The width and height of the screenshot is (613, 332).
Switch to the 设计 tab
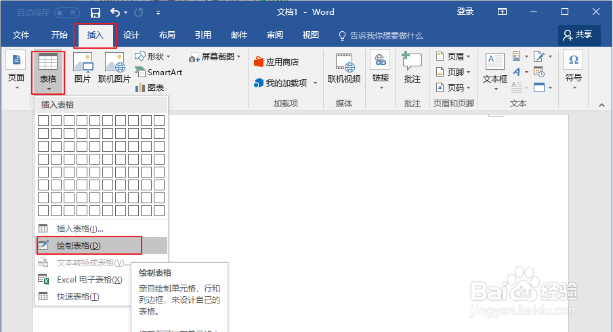point(131,35)
